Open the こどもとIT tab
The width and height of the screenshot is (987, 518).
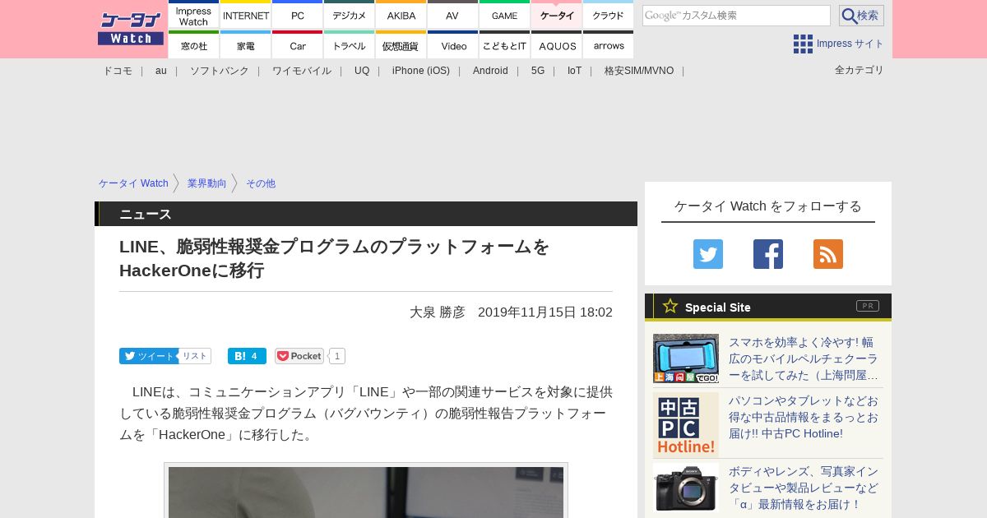point(505,44)
